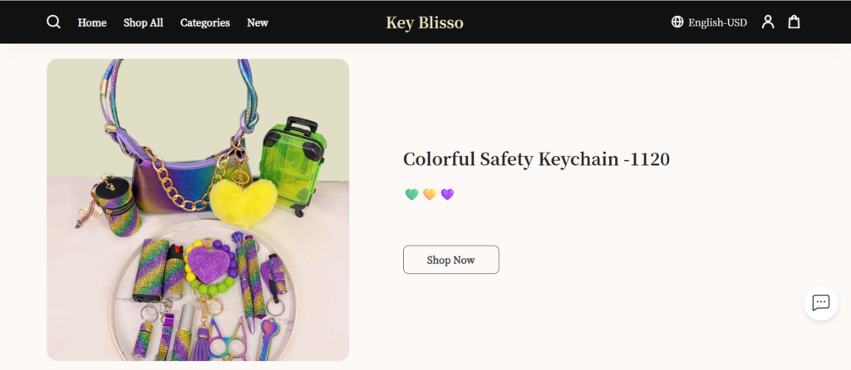Click the user account icon
Viewport: 851px width, 370px height.
pyautogui.click(x=767, y=22)
